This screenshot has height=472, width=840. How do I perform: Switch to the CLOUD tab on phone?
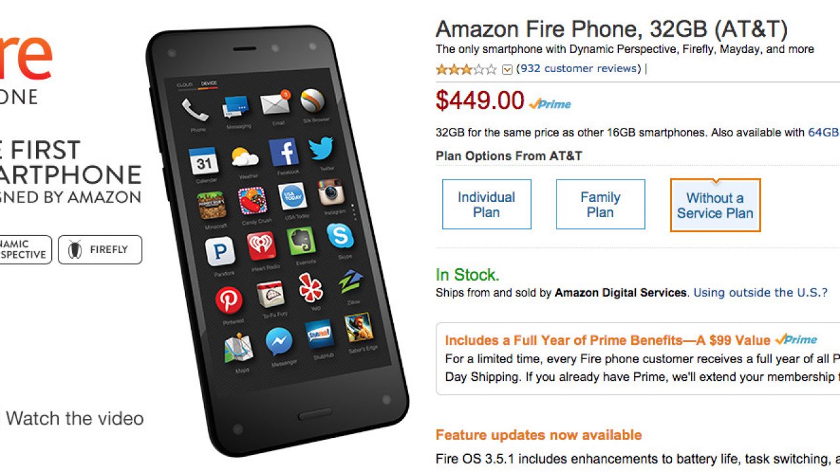(185, 85)
